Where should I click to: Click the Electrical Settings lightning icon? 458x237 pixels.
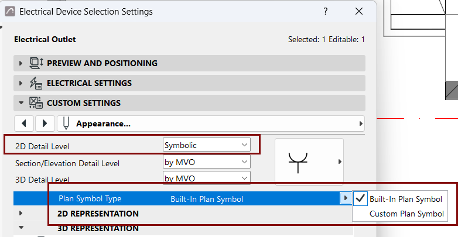(x=36, y=83)
